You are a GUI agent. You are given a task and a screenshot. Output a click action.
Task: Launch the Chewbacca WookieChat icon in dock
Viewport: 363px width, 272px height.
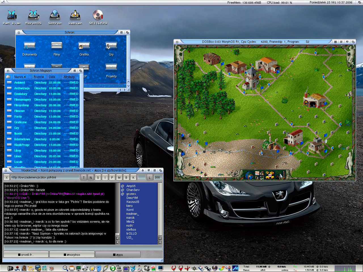click(x=24, y=268)
